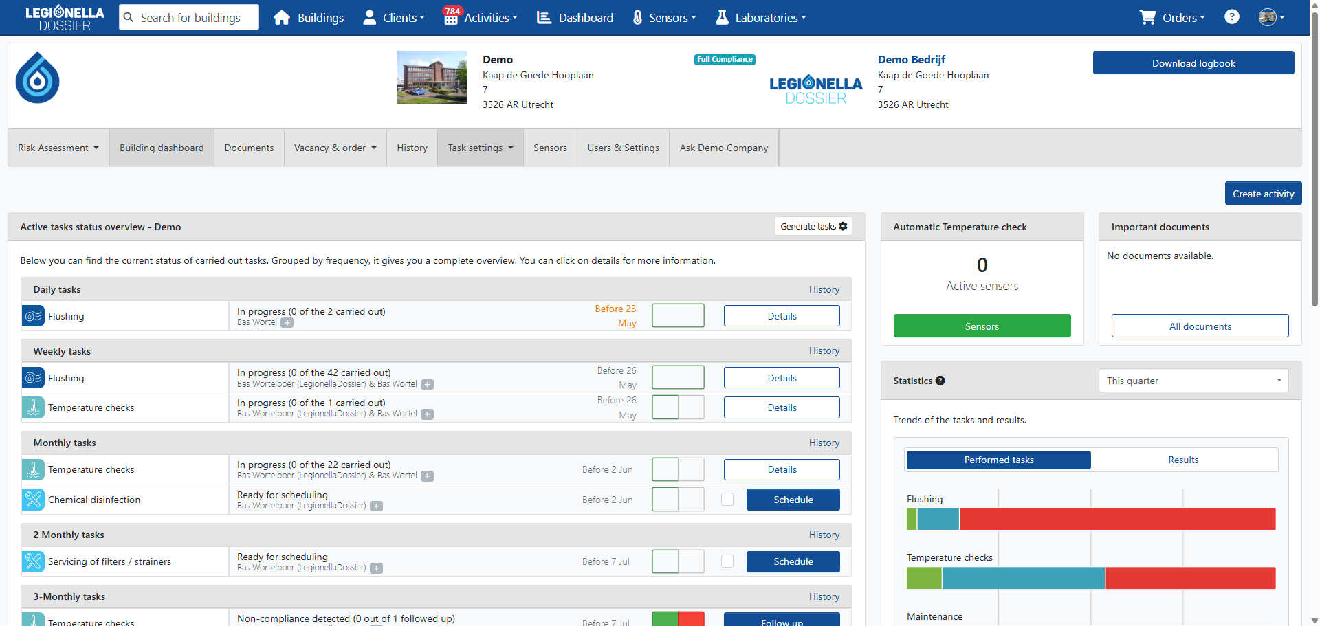The image size is (1320, 626).
Task: Click the plus icon in Weekly Flushing row
Action: 427,385
